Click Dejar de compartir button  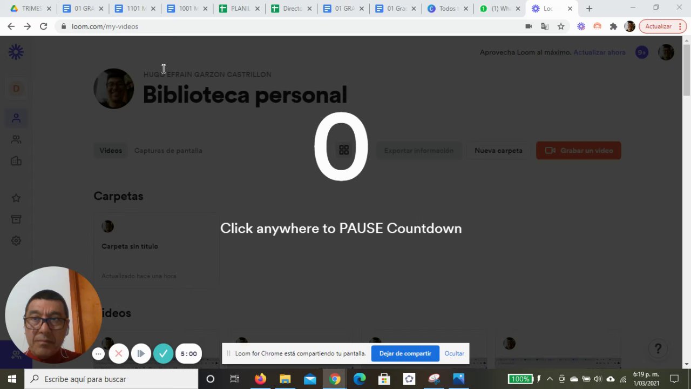405,353
